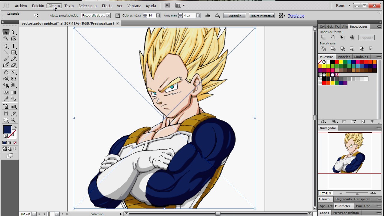Open Buscatrazos panel options menu
The width and height of the screenshot is (384, 216).
click(x=379, y=27)
